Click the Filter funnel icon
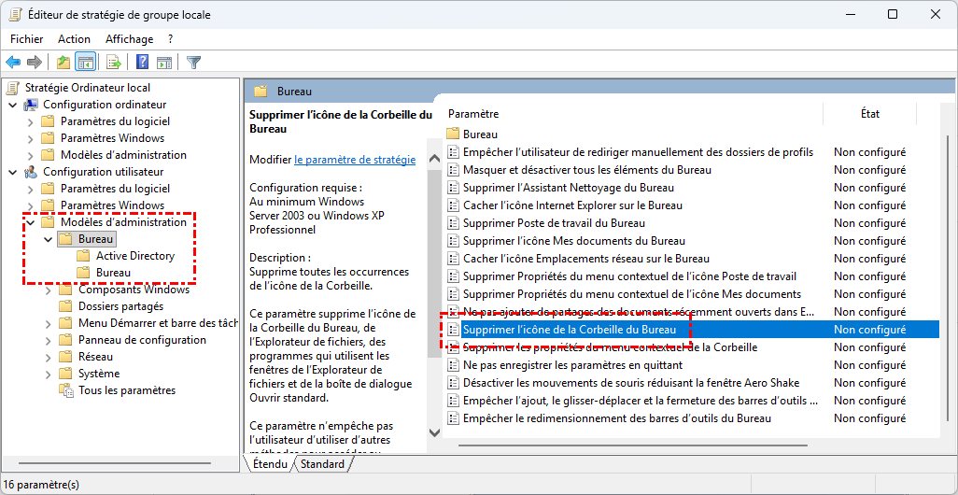 pos(193,63)
